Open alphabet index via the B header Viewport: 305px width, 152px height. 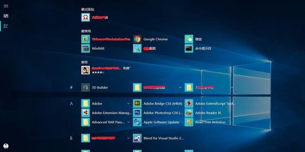pos(71,138)
